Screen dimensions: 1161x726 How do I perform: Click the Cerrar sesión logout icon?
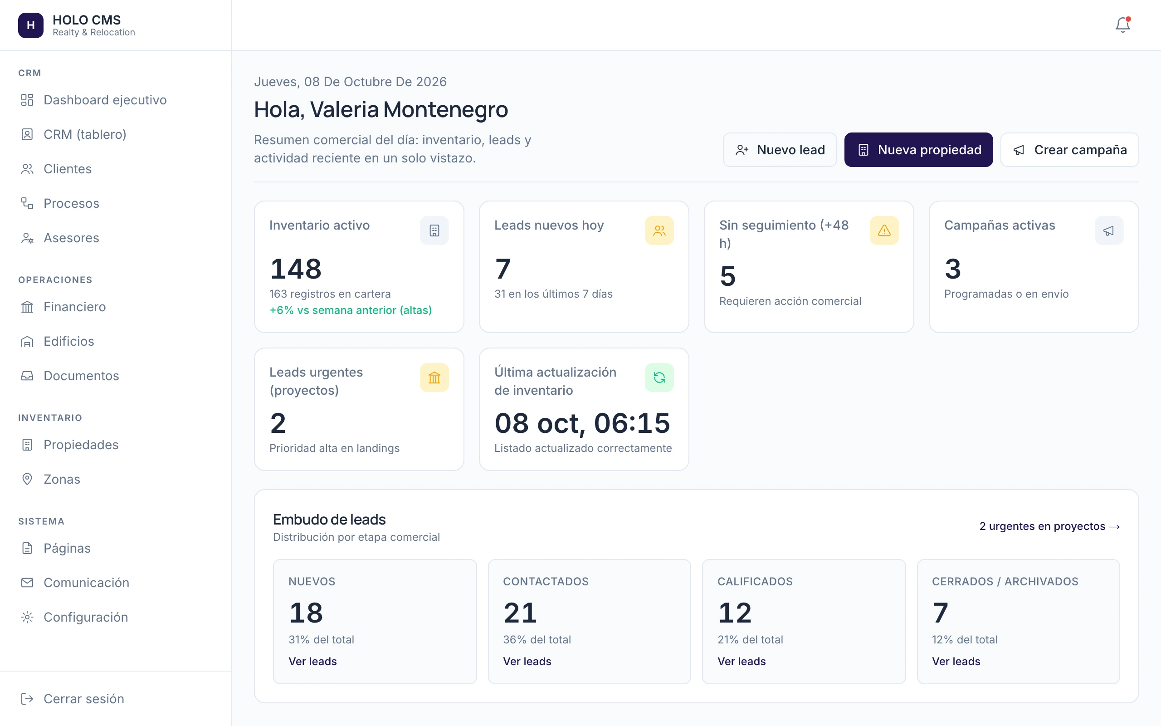point(27,699)
